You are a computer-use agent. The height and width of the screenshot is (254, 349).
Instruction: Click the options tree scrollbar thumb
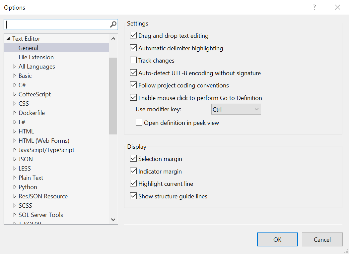click(x=113, y=96)
